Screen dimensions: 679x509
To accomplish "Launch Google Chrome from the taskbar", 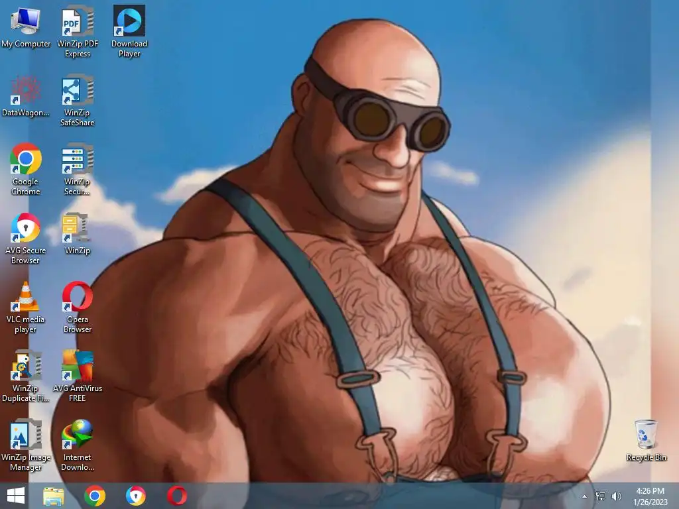I will pyautogui.click(x=95, y=496).
